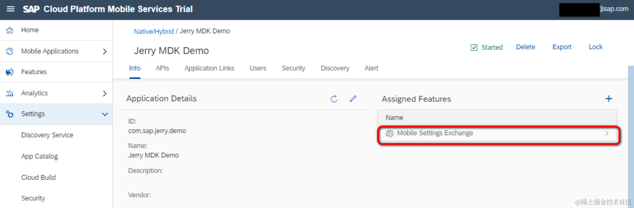The width and height of the screenshot is (634, 208).
Task: Expand the Analytics submenu
Action: point(104,93)
